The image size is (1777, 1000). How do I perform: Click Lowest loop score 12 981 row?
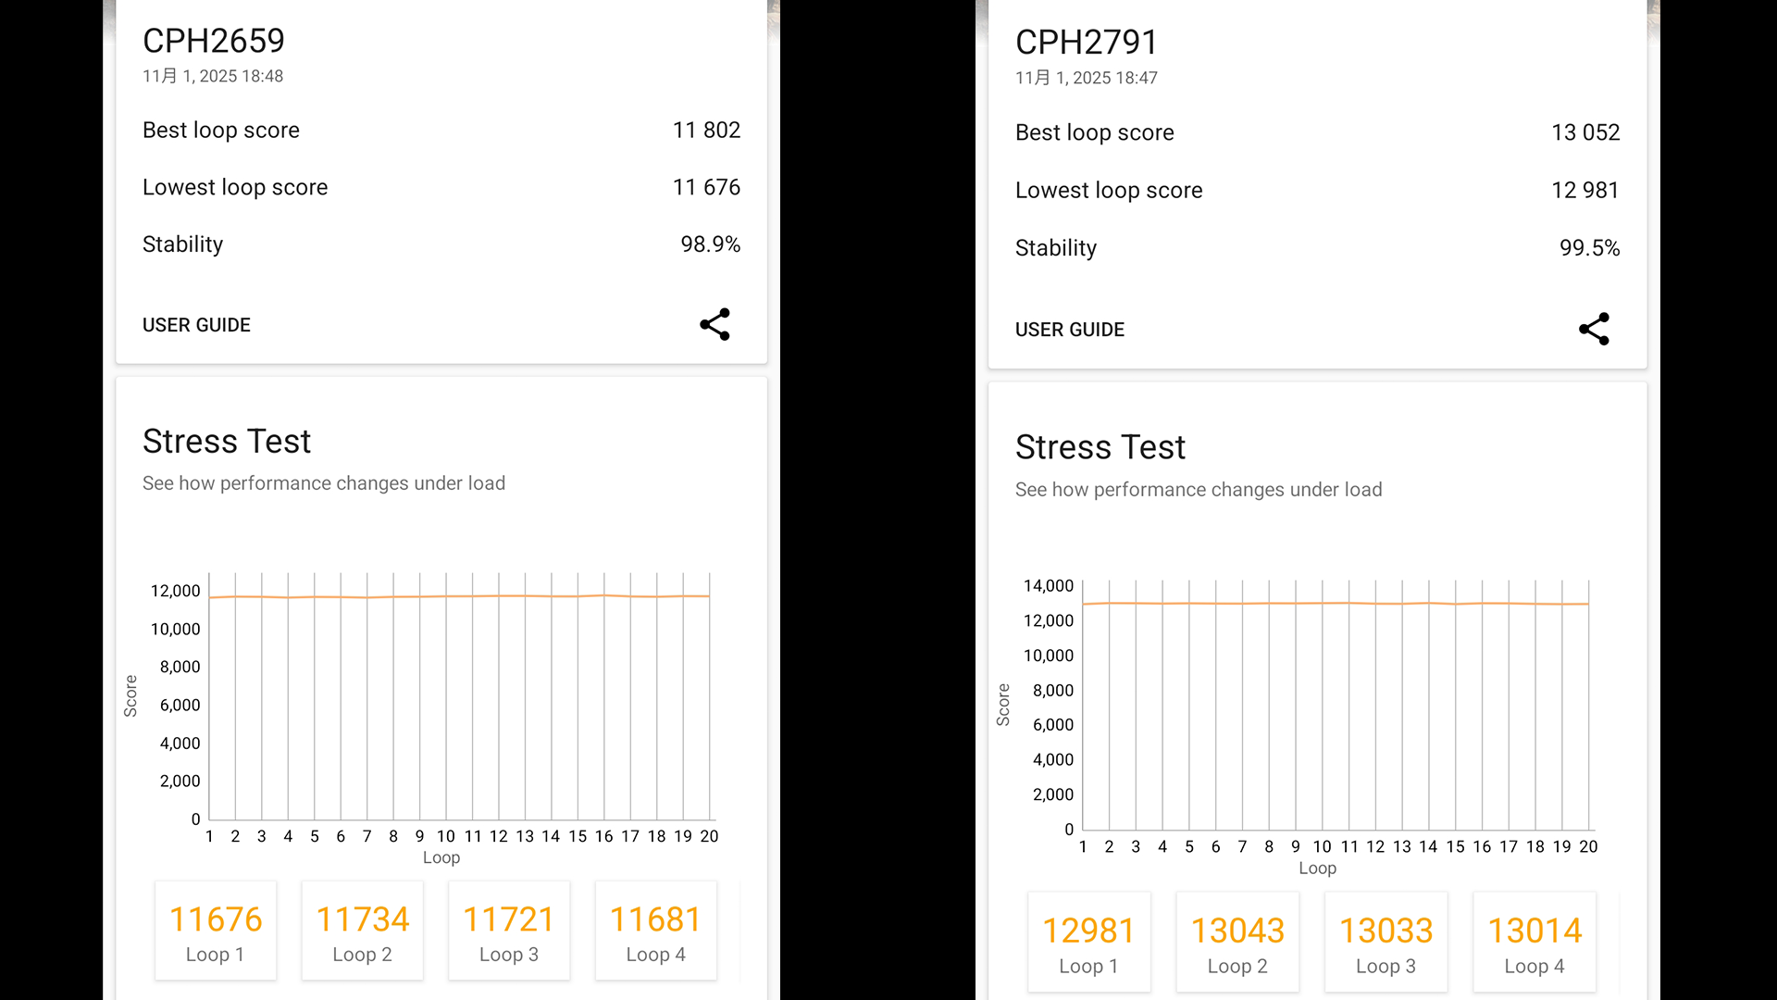coord(1317,191)
